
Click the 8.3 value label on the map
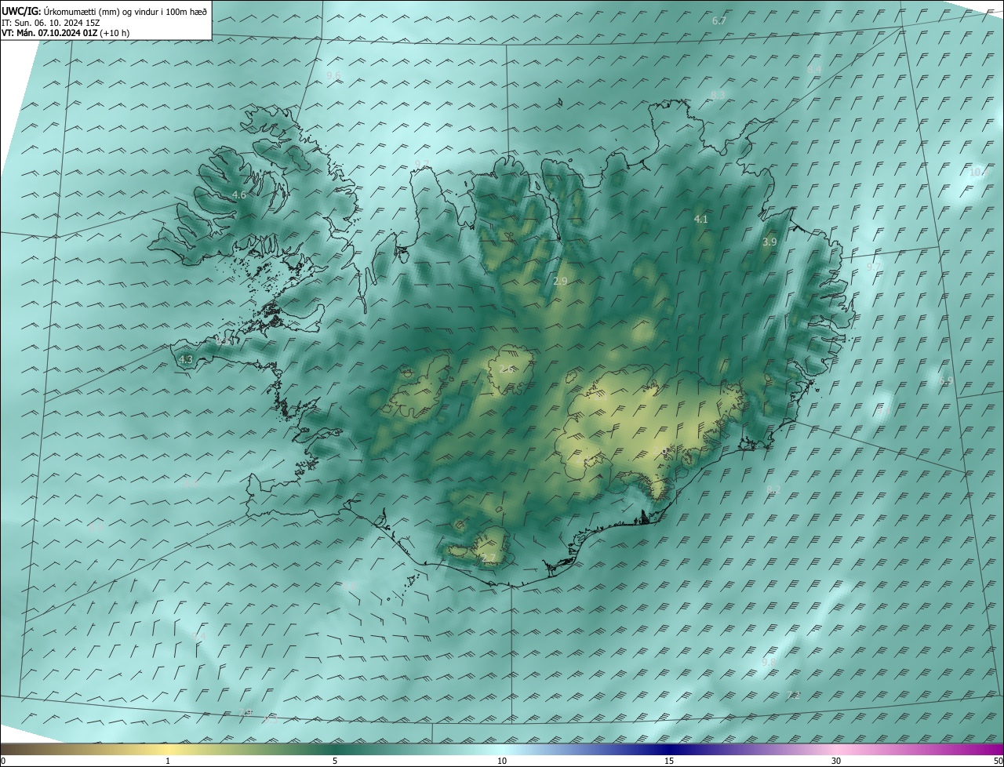pos(718,95)
